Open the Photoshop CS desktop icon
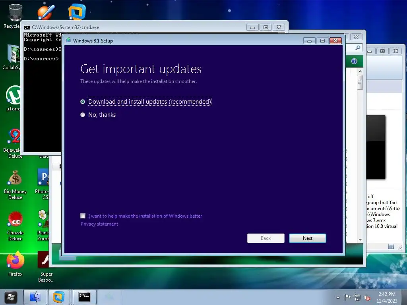Image resolution: width=407 pixels, height=305 pixels. coord(43,185)
